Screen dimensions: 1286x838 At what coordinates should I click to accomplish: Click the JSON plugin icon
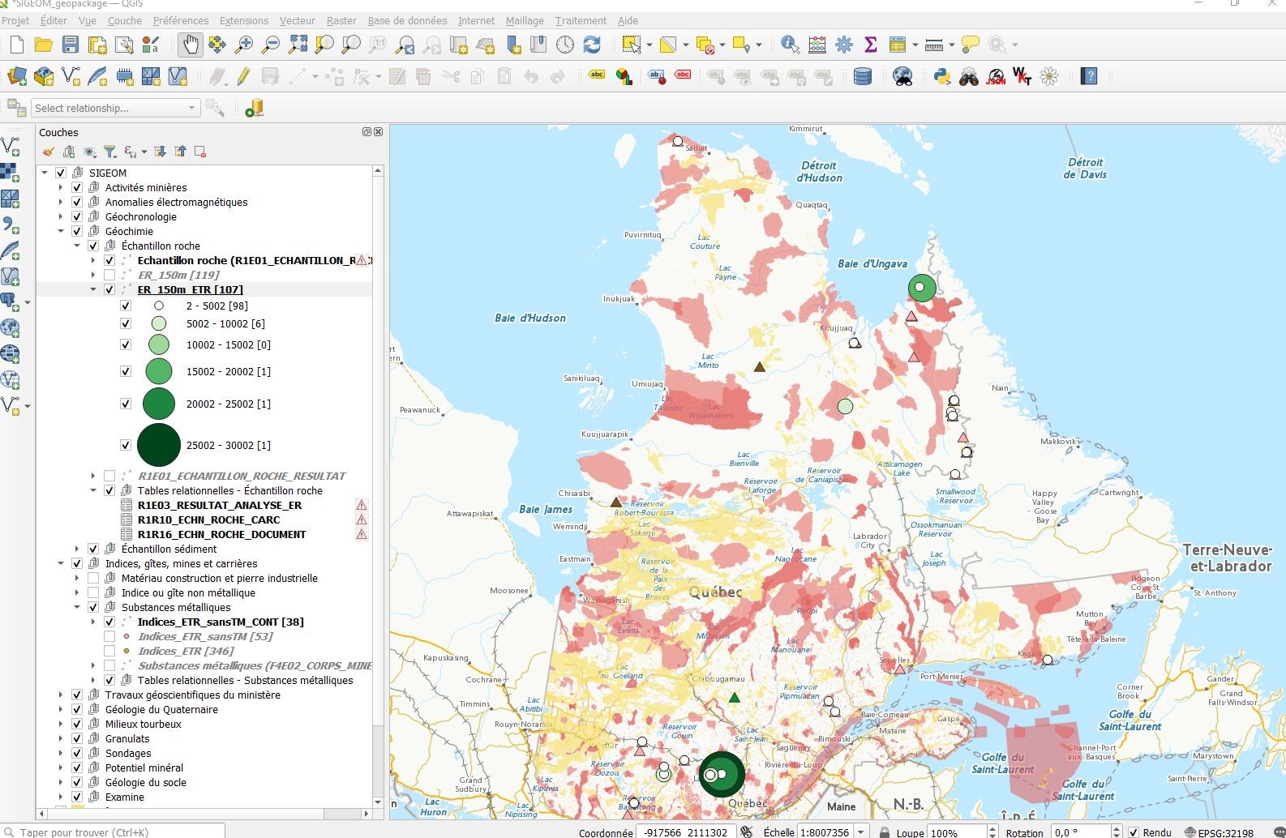[x=996, y=77]
